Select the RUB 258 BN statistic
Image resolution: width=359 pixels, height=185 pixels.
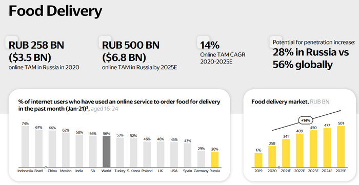(36, 45)
